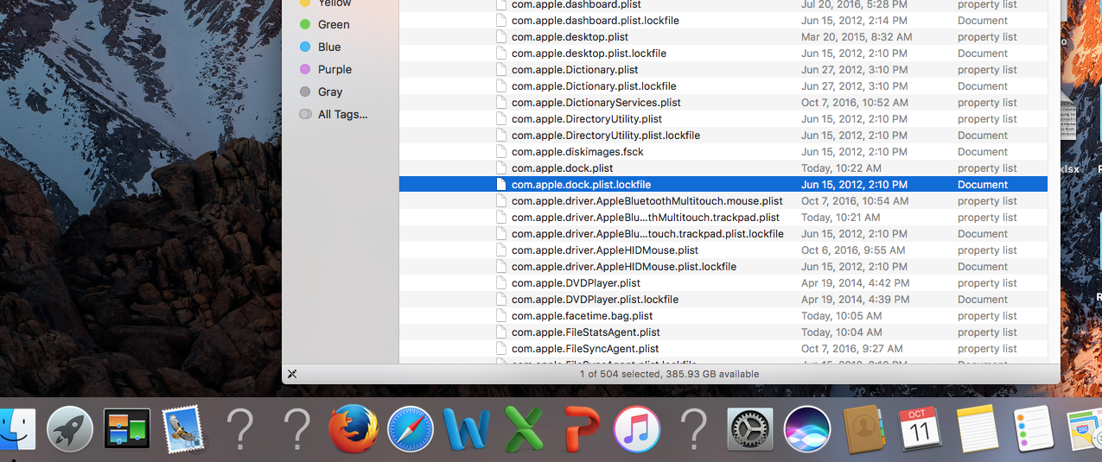
Task: Open Launchpad rocket icon in Dock
Action: 70,429
